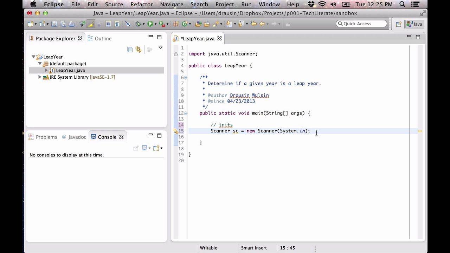Click the Back navigation arrow icon
The height and width of the screenshot is (253, 450).
(262, 24)
